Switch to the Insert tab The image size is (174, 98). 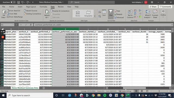point(20,7)
